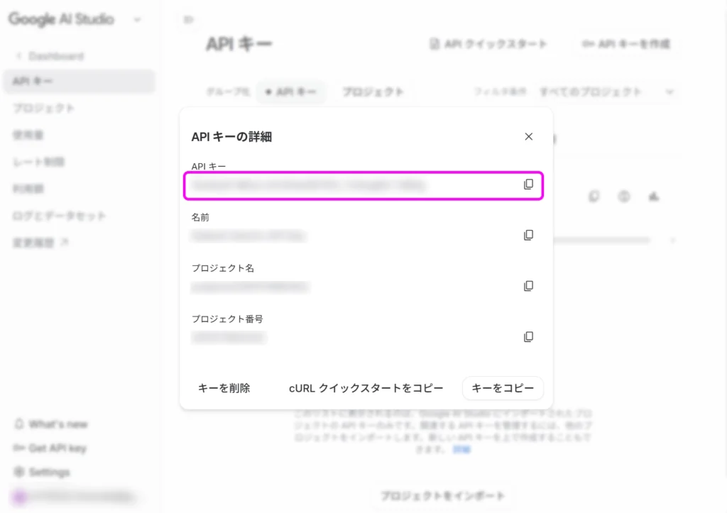Copy the 名前 field value
Screen dimensions: 727x513
528,235
